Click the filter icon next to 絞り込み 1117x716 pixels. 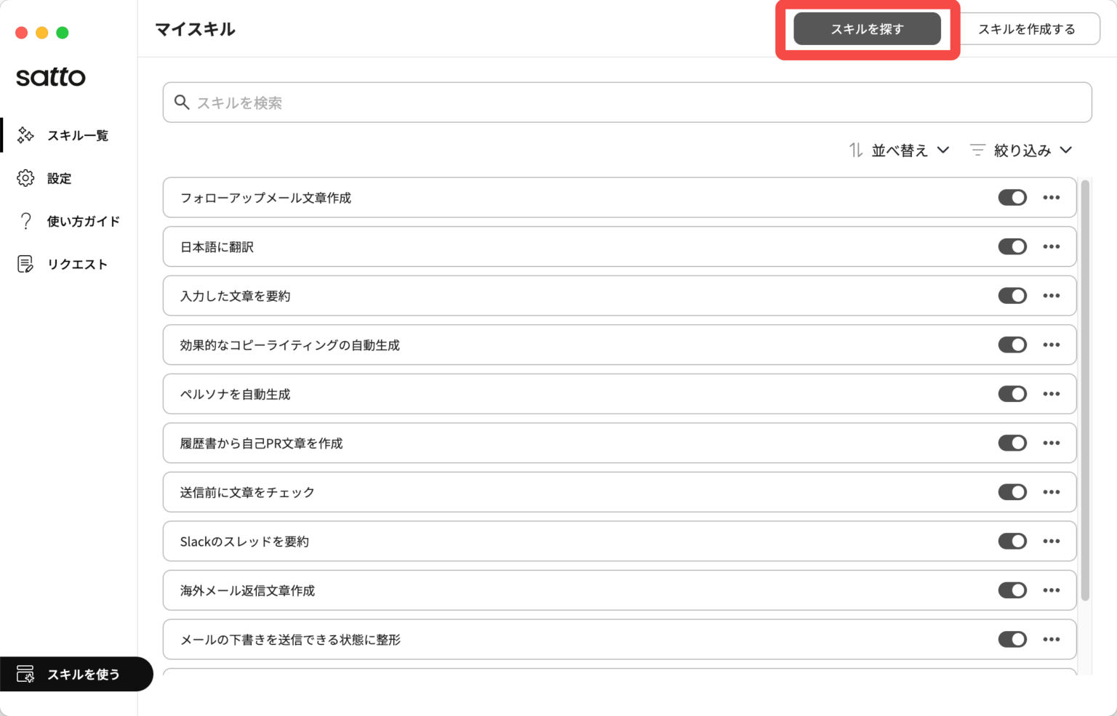point(977,150)
